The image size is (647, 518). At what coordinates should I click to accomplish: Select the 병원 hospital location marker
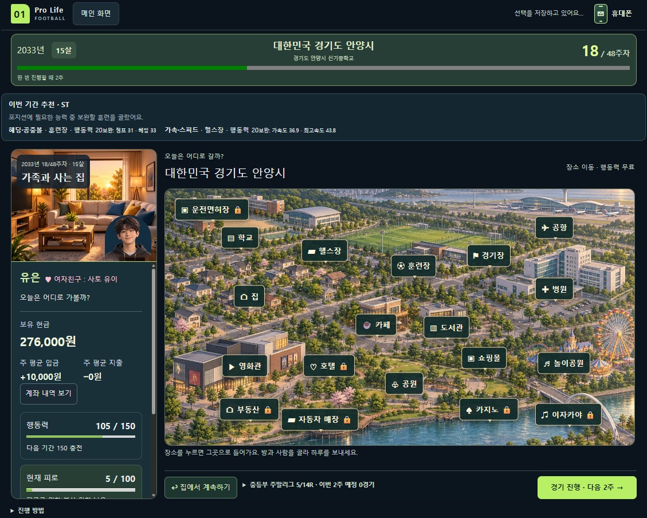554,289
